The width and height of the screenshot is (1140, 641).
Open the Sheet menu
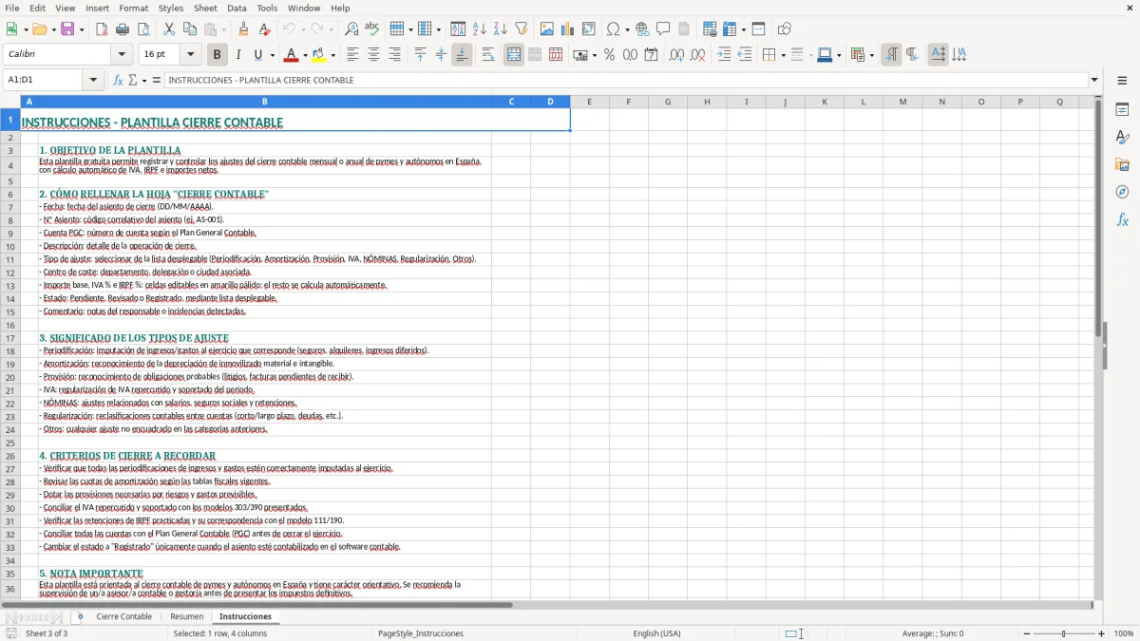tap(205, 8)
